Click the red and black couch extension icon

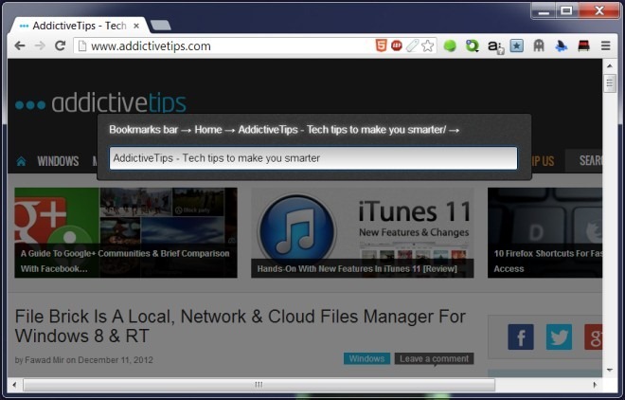(x=583, y=46)
